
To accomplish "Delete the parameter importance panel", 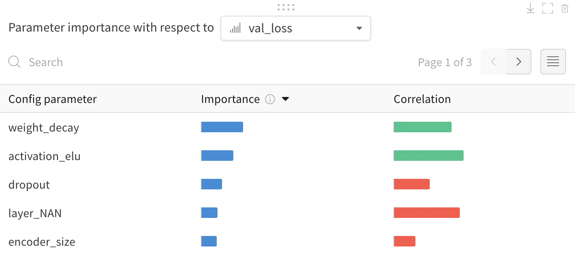I will [x=564, y=8].
